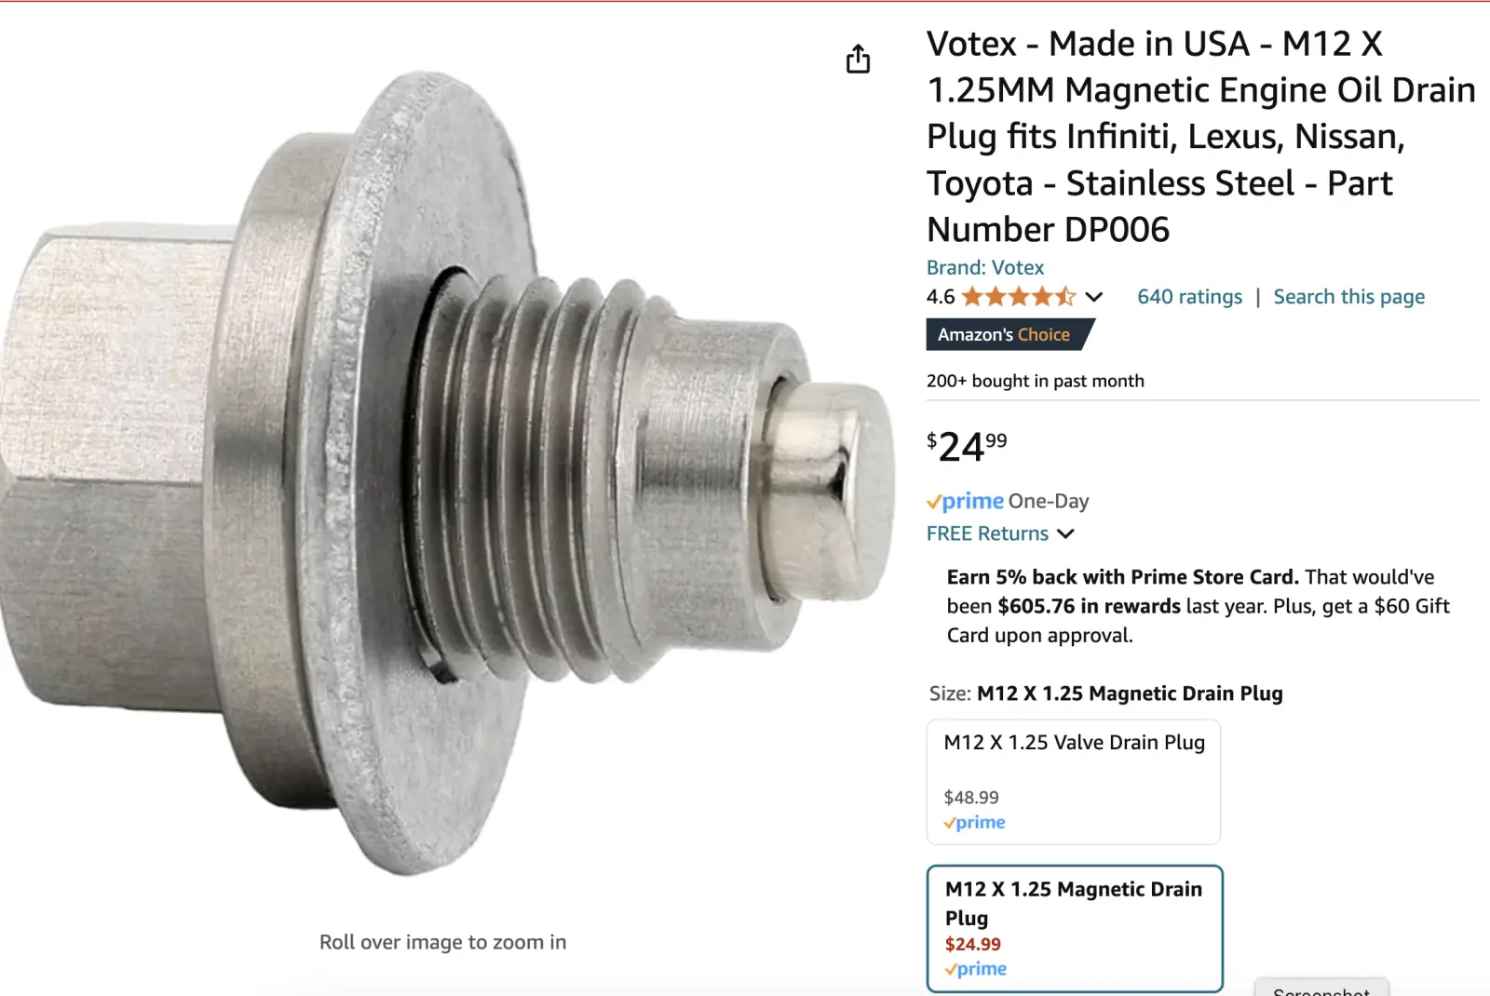1490x996 pixels.
Task: Select the M12 X 1.25 Magnetic Drain Plug size
Action: [1075, 929]
